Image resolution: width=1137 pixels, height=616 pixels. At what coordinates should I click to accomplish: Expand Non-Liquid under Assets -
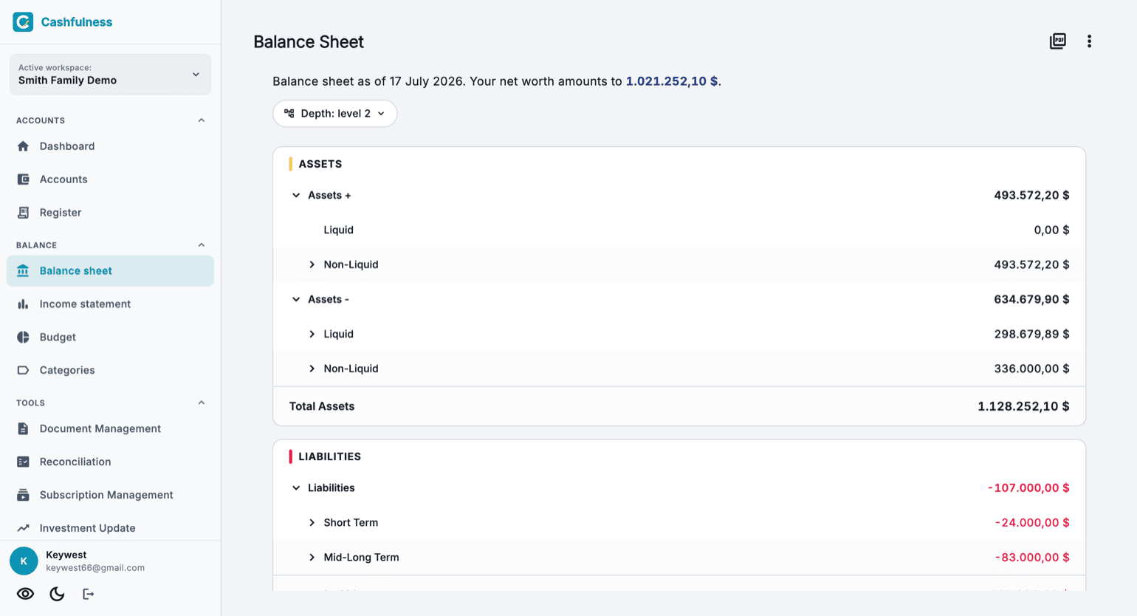coord(312,369)
